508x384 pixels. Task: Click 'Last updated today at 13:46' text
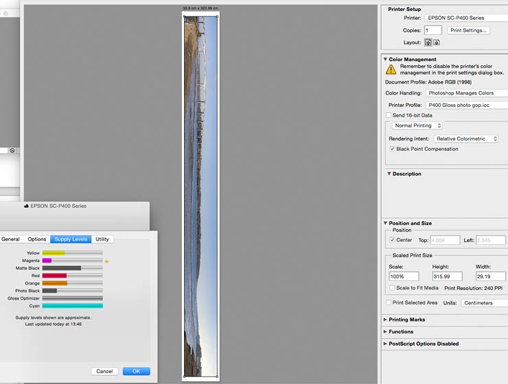[x=54, y=324]
